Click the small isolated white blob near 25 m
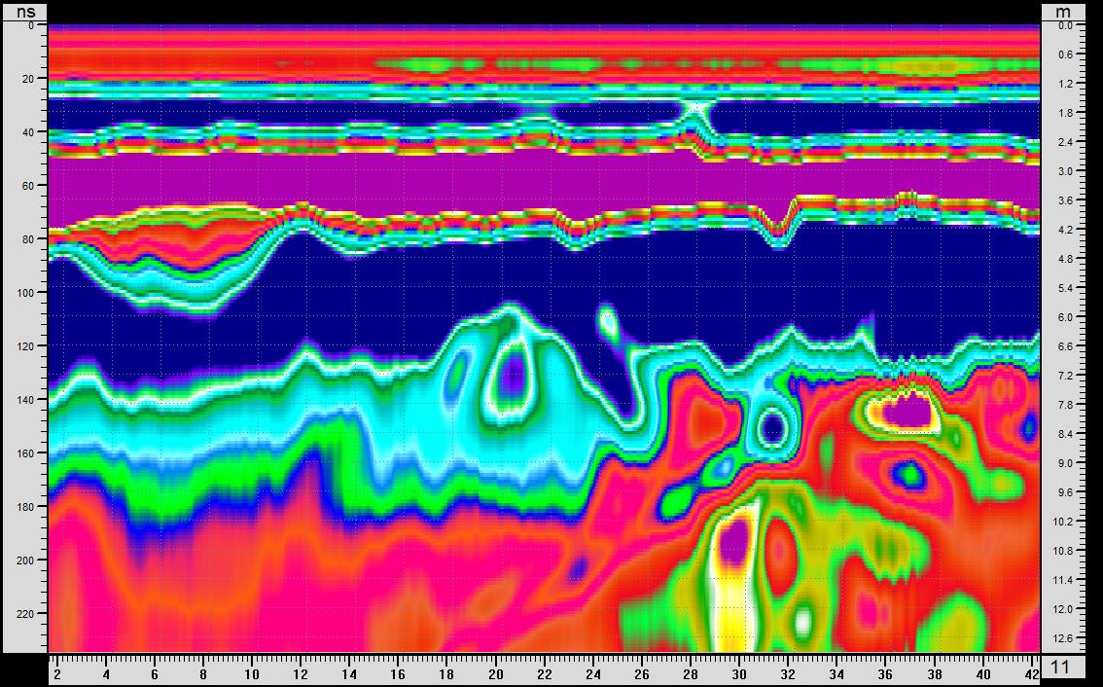The image size is (1103, 687). click(x=610, y=318)
